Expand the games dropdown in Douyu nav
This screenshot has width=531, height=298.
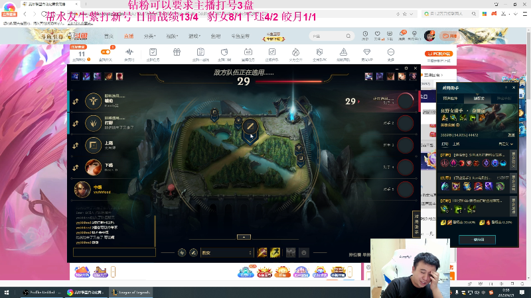[194, 36]
